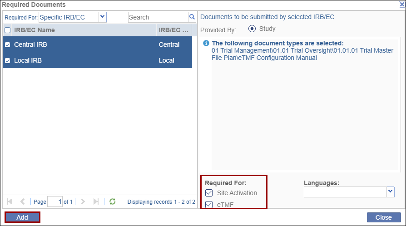Toggle the eTMF checkbox
406x226 pixels.
209,205
